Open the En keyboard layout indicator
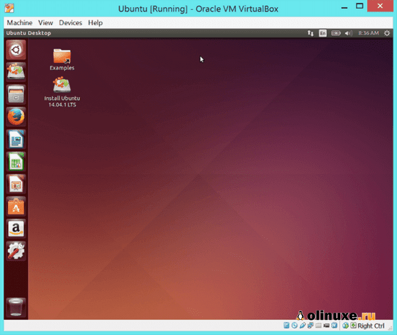The height and width of the screenshot is (335, 397). tap(322, 33)
